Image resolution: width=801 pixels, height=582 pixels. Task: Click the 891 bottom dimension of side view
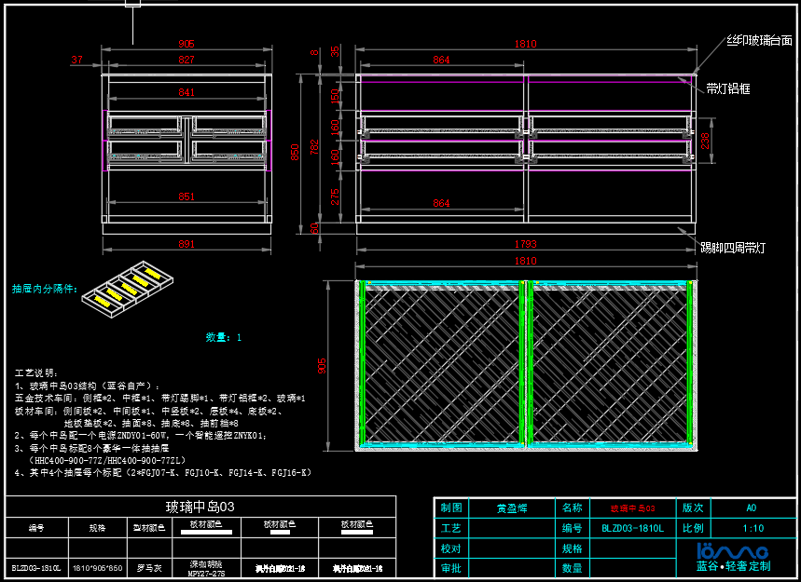pos(186,245)
